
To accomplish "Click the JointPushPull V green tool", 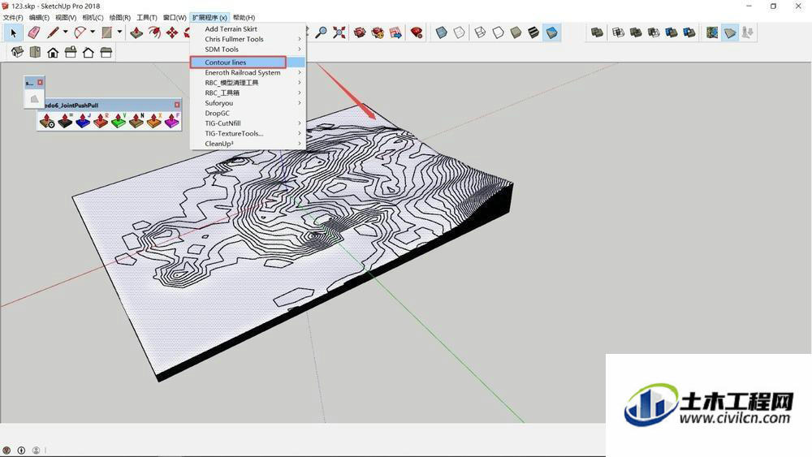I will click(x=119, y=121).
